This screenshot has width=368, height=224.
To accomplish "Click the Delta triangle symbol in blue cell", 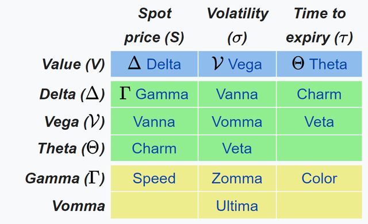I will coord(135,63).
